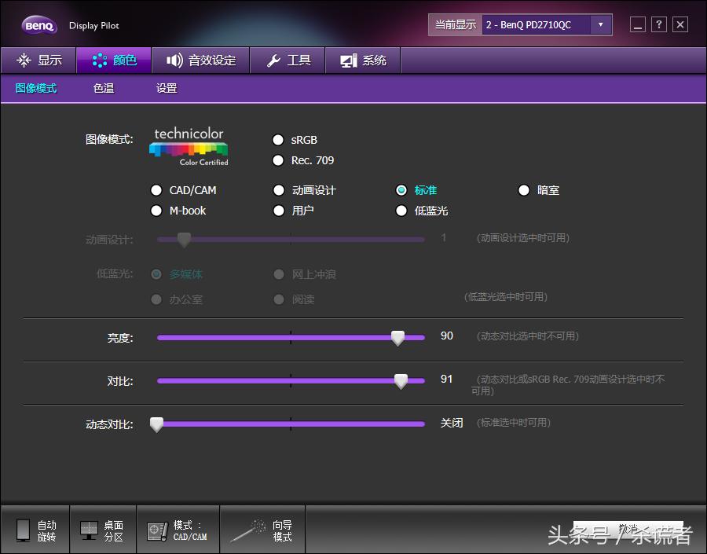Screen dimensions: 707x554
Task: Click the 向导模式 wizard mode wand icon
Action: (x=247, y=529)
